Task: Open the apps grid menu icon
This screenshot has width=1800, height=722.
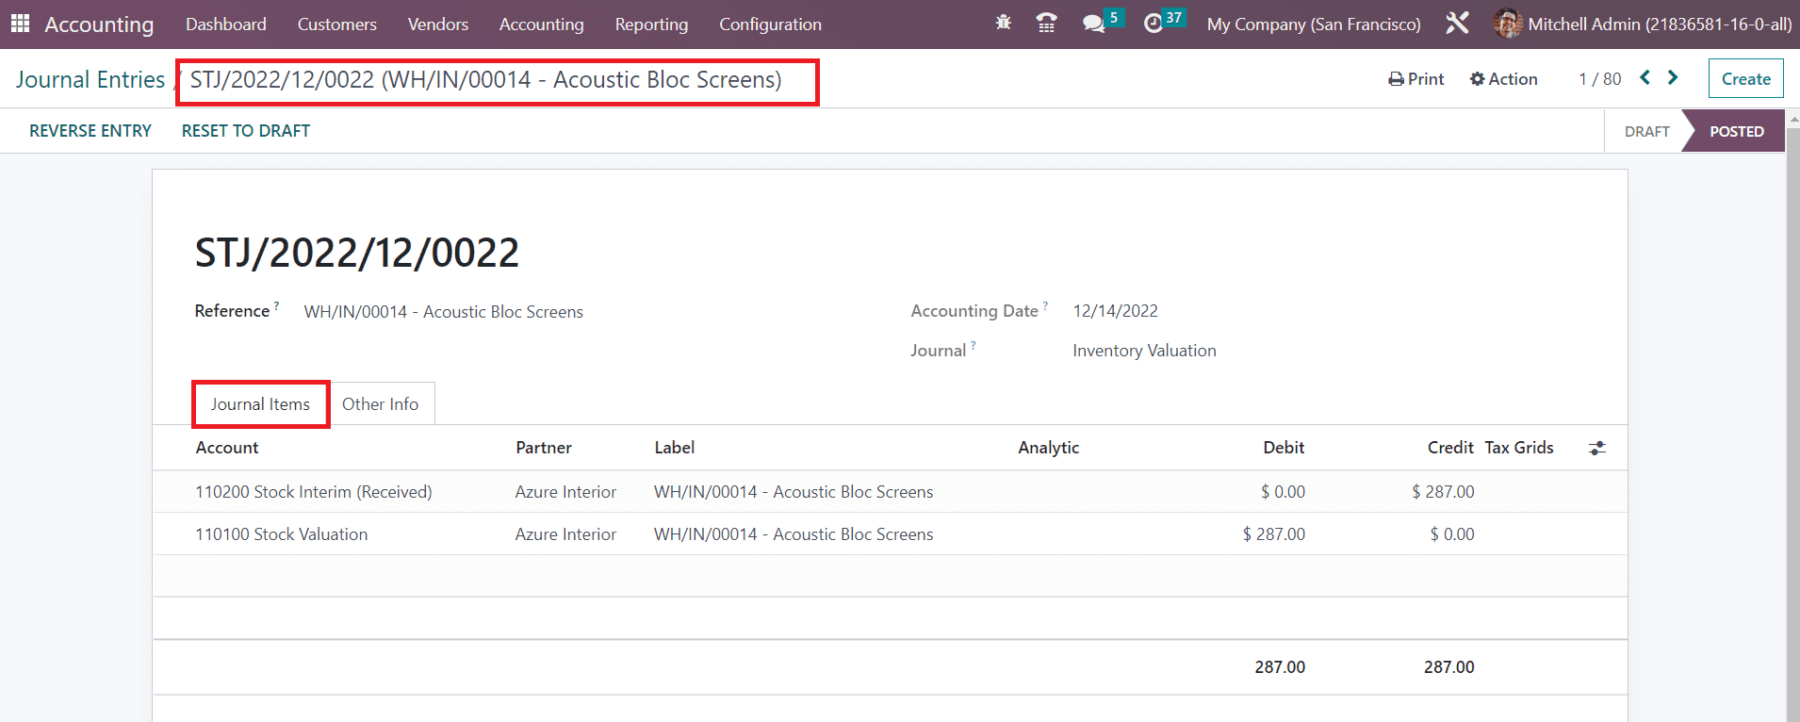Action: coord(20,24)
